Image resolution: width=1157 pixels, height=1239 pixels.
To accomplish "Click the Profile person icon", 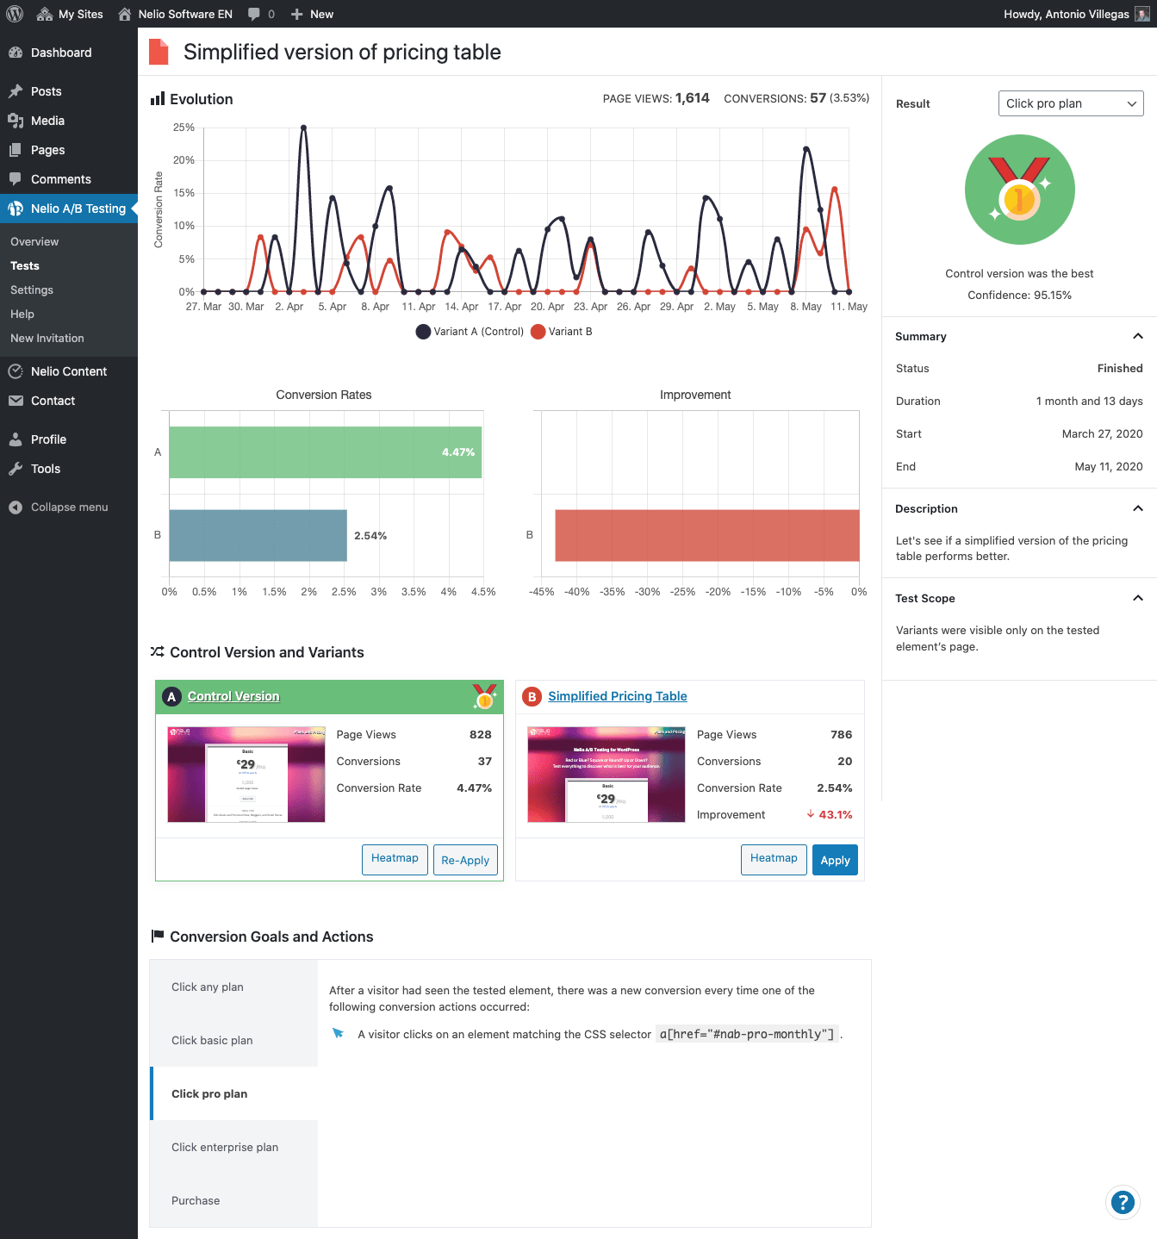I will coord(16,439).
